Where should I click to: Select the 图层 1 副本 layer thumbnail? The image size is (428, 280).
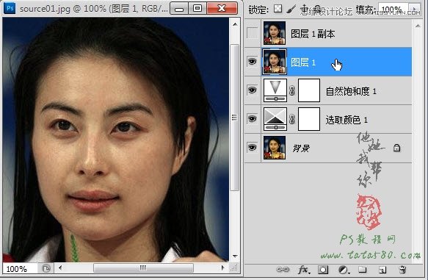pos(275,33)
